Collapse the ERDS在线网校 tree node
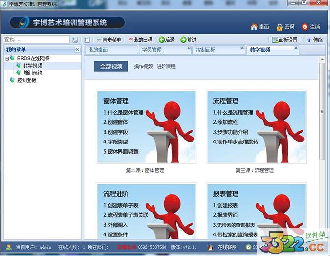The width and height of the screenshot is (330, 256). [x=7, y=59]
